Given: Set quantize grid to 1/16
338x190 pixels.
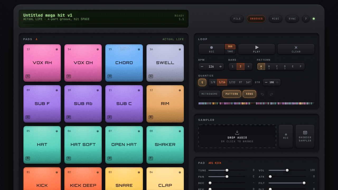Looking at the screenshot, I should (x=222, y=82).
